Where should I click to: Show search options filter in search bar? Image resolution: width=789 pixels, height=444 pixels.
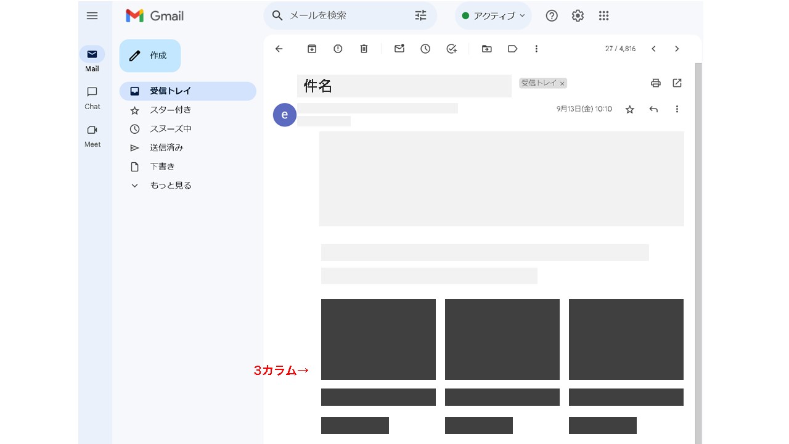click(x=420, y=16)
